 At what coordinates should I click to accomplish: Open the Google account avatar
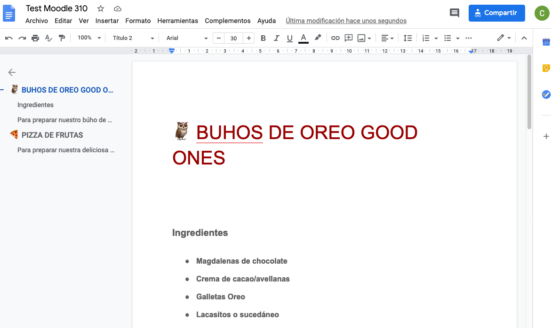542,13
